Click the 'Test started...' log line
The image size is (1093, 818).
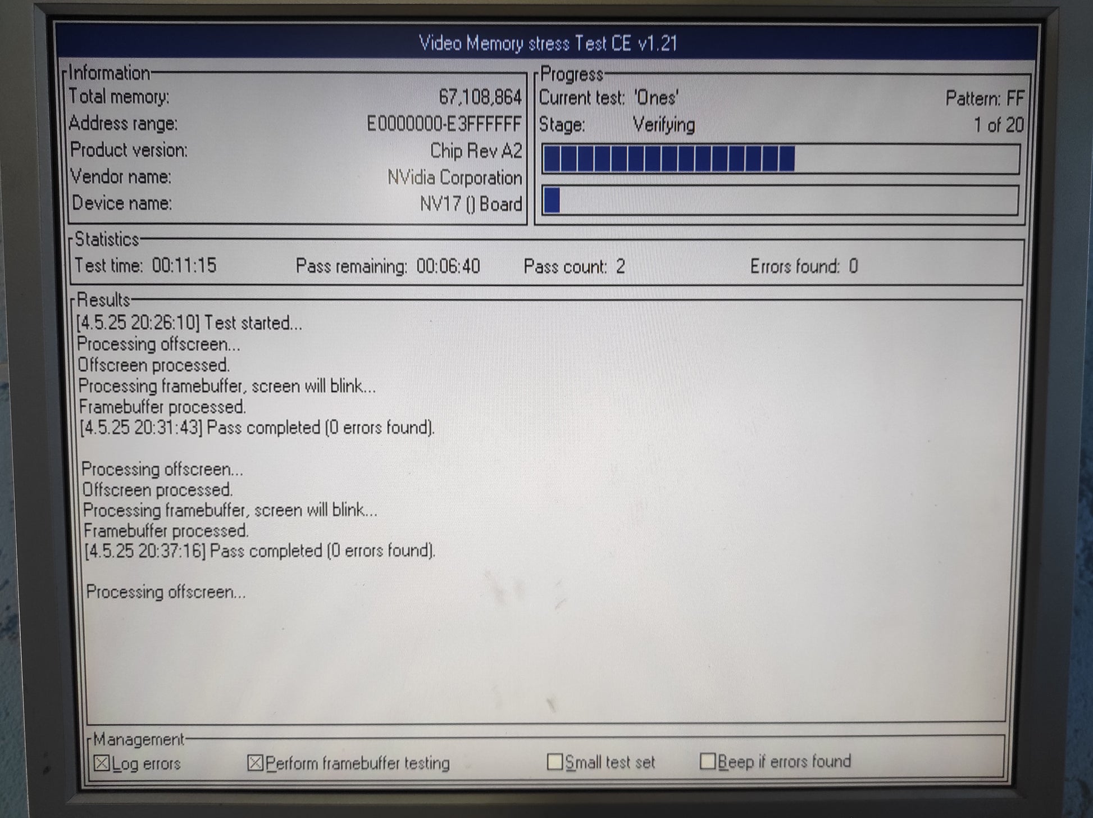(189, 323)
